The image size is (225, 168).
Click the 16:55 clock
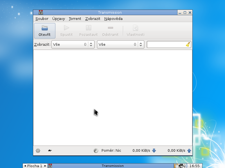(x=194, y=166)
